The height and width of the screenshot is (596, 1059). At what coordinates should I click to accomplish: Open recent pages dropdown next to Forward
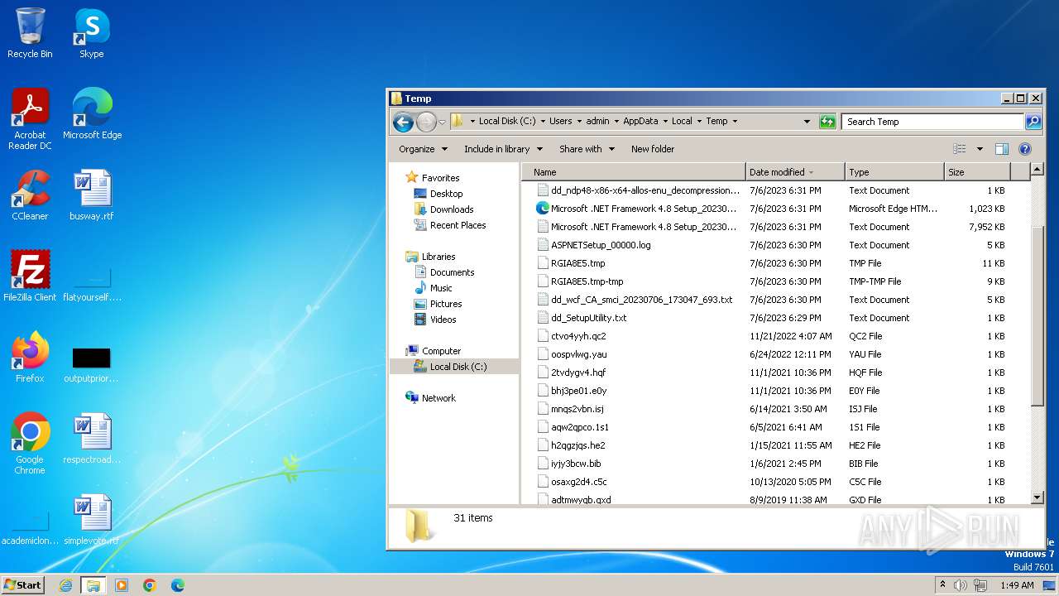[x=442, y=122]
